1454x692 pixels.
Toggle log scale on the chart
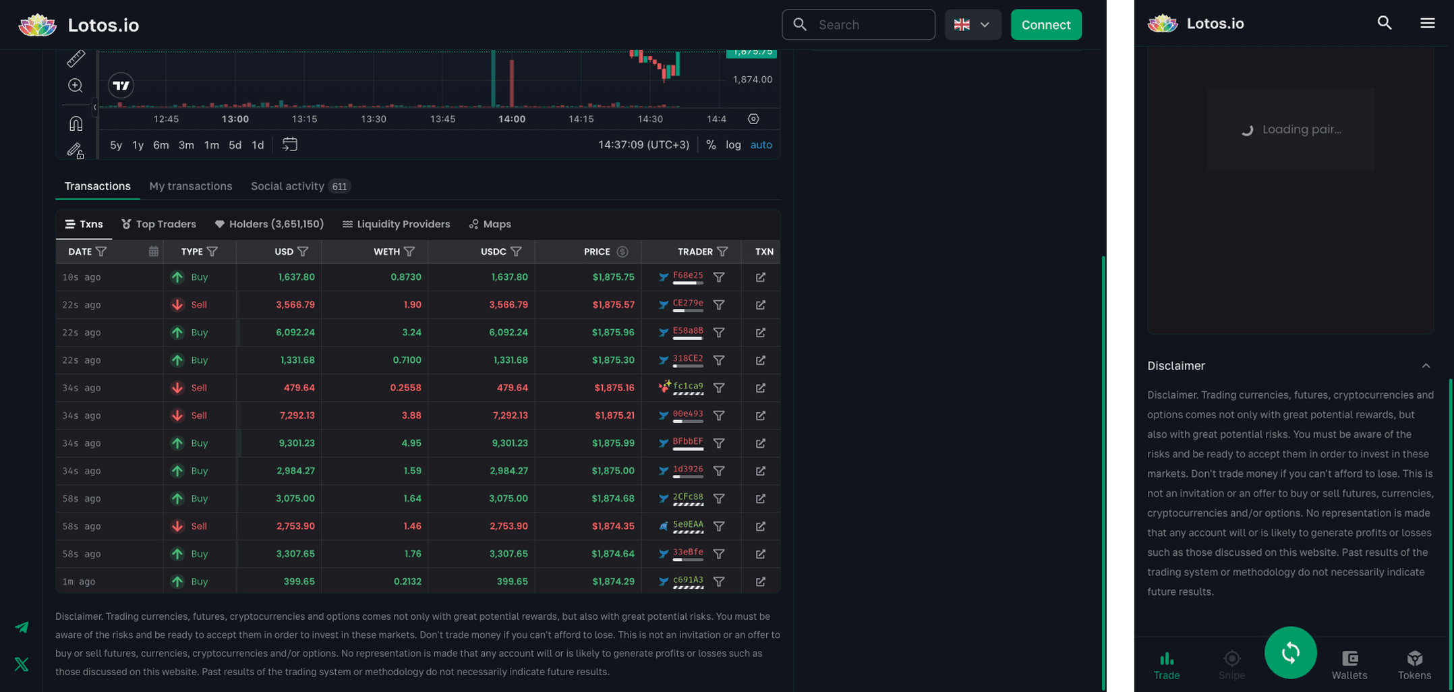point(733,145)
